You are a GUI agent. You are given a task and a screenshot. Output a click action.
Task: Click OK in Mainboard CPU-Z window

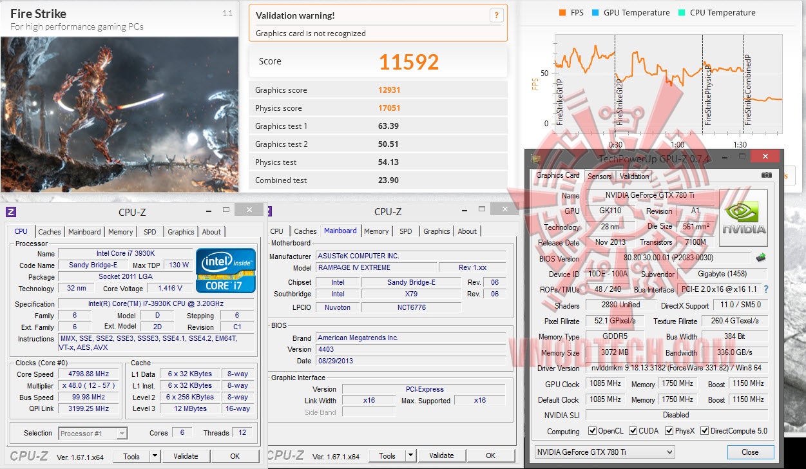point(491,456)
